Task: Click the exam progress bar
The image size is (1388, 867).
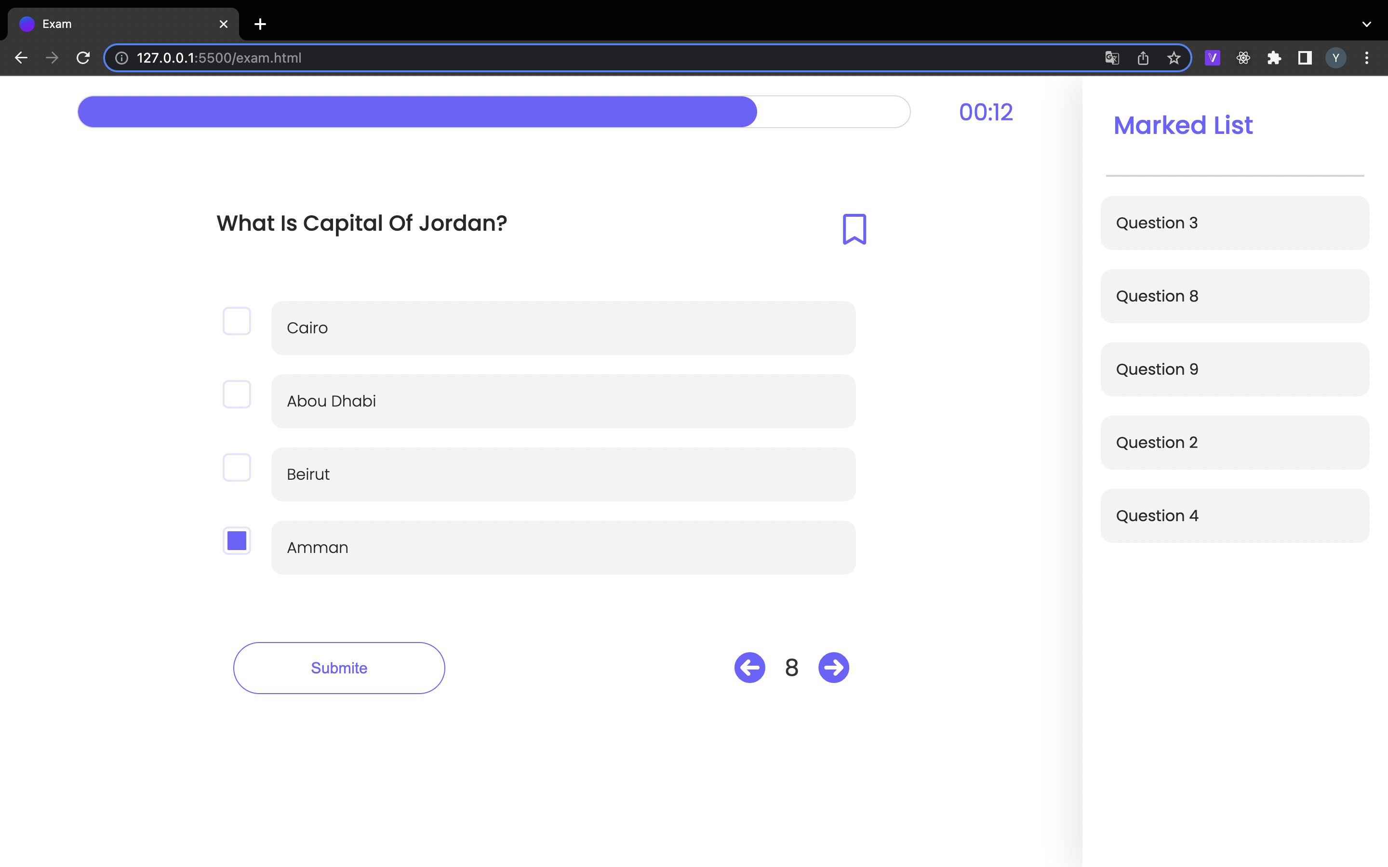Action: click(493, 111)
